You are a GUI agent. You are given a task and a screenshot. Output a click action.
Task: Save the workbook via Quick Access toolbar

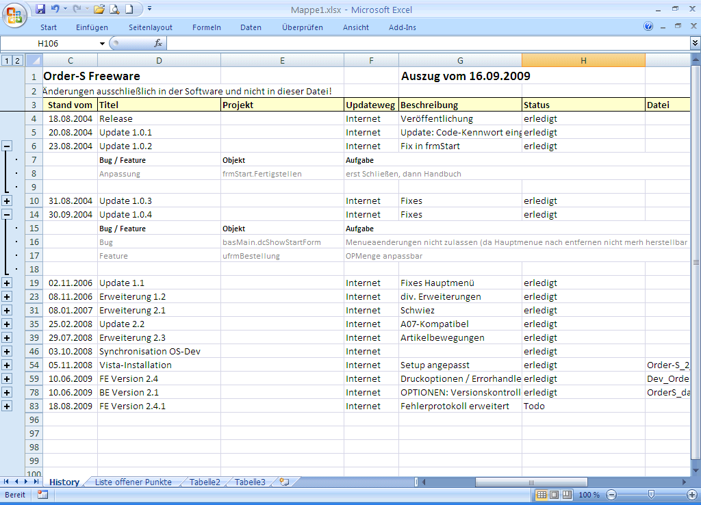(40, 9)
